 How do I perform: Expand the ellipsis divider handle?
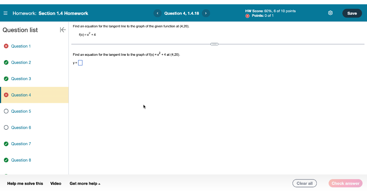(x=214, y=44)
